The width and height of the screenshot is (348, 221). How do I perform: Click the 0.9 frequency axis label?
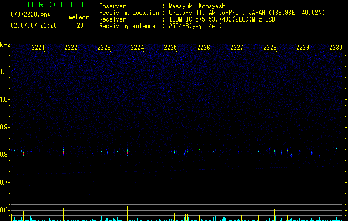coord(4,127)
